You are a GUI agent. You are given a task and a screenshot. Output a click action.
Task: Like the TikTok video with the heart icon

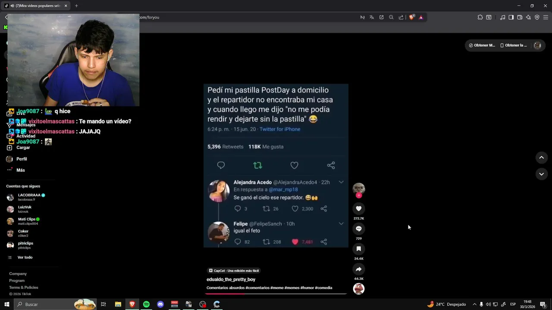pyautogui.click(x=358, y=209)
